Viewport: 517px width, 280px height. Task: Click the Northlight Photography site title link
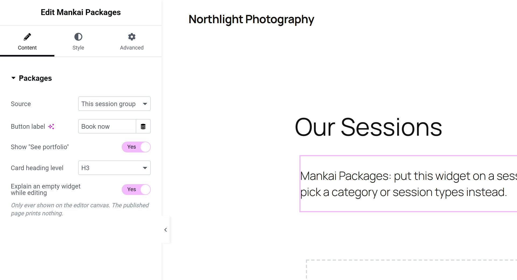tap(251, 19)
